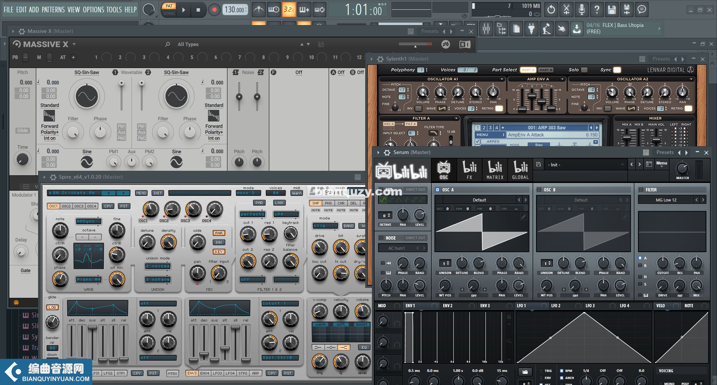Click the plug icon for plugin picker

click(531, 28)
